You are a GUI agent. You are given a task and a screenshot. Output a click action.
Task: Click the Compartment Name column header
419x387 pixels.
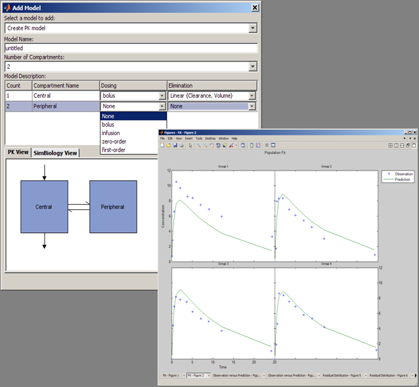[x=66, y=86]
